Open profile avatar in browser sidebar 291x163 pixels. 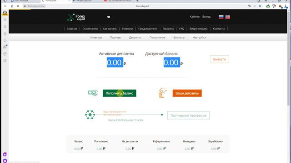pyautogui.click(x=5, y=13)
